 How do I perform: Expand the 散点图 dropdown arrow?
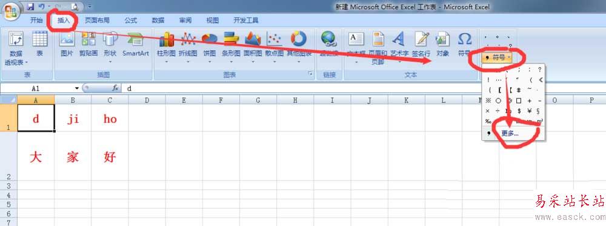tap(275, 61)
